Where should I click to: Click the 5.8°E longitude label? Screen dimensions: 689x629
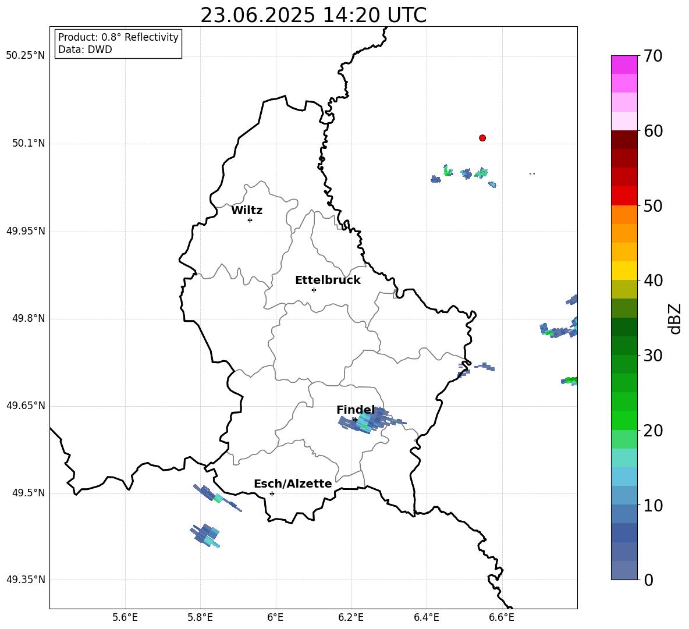(x=200, y=617)
